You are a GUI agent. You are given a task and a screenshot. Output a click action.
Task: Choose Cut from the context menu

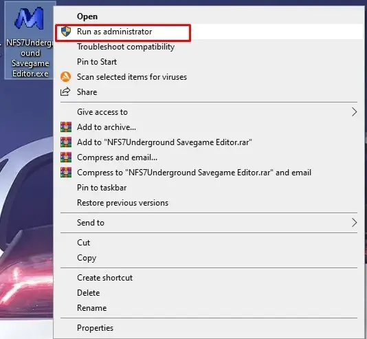click(208, 243)
